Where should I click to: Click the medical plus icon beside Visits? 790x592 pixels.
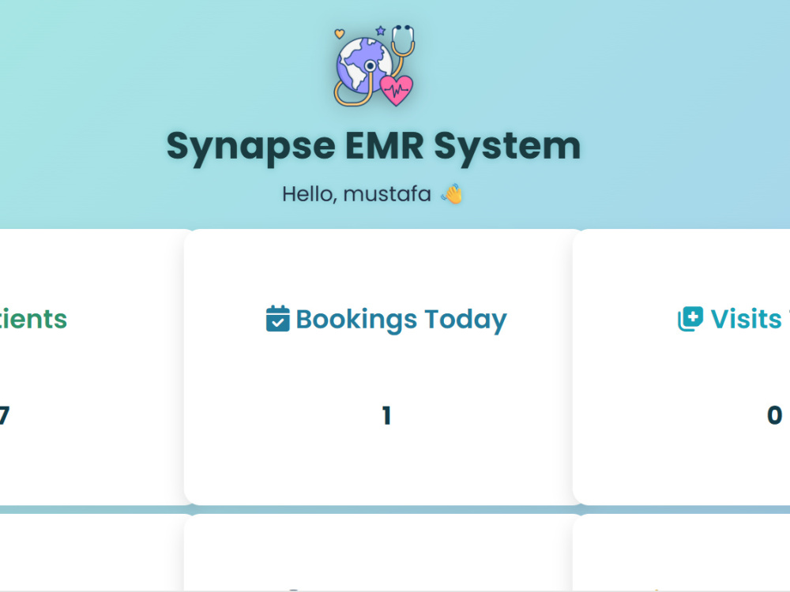[x=690, y=319]
